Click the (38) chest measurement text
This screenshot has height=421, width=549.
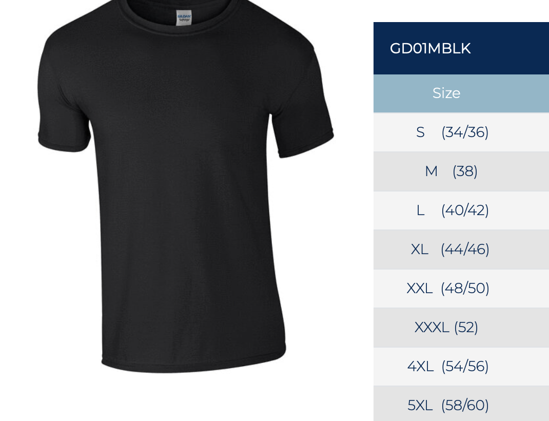(465, 171)
